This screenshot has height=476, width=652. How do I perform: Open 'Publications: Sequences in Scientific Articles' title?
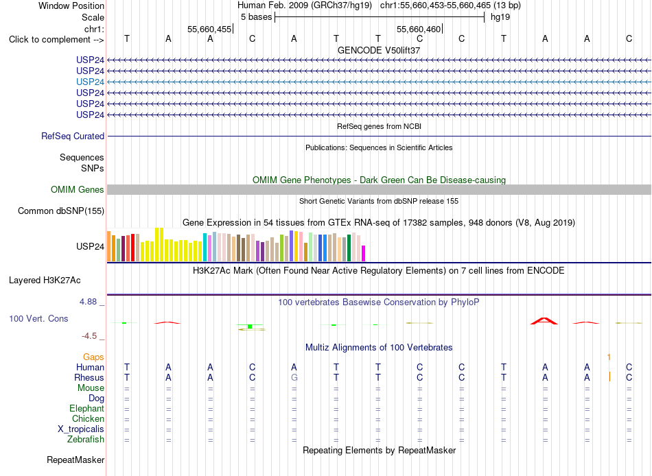pos(379,147)
